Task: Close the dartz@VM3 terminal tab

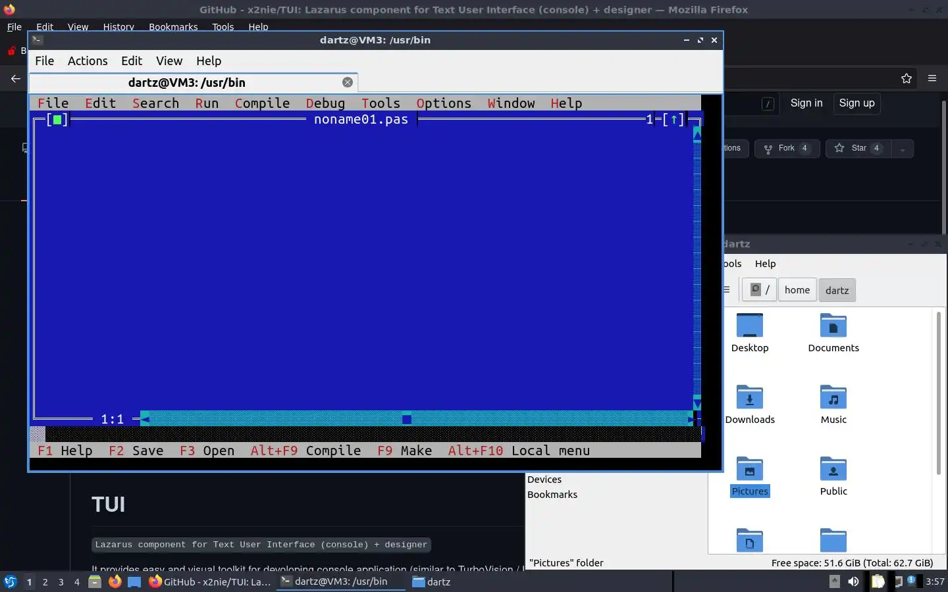Action: click(348, 82)
